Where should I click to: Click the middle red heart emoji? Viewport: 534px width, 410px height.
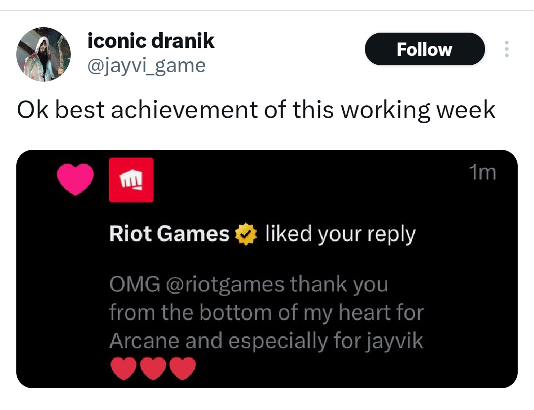click(153, 368)
